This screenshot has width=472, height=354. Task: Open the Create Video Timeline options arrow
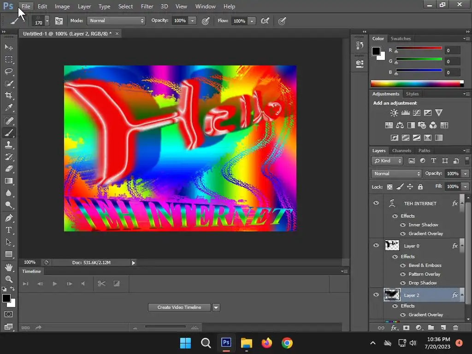pyautogui.click(x=216, y=307)
